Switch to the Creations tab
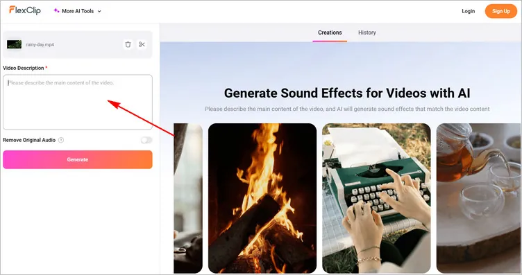This screenshot has height=275, width=522. [330, 33]
